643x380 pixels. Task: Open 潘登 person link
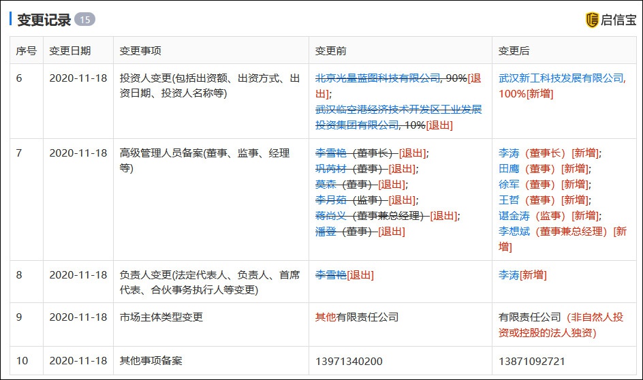pos(326,231)
